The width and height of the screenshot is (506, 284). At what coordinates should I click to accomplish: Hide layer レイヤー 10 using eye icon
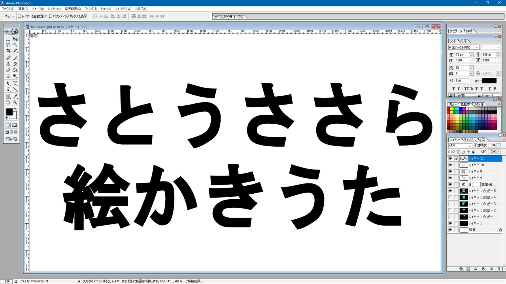(x=450, y=165)
